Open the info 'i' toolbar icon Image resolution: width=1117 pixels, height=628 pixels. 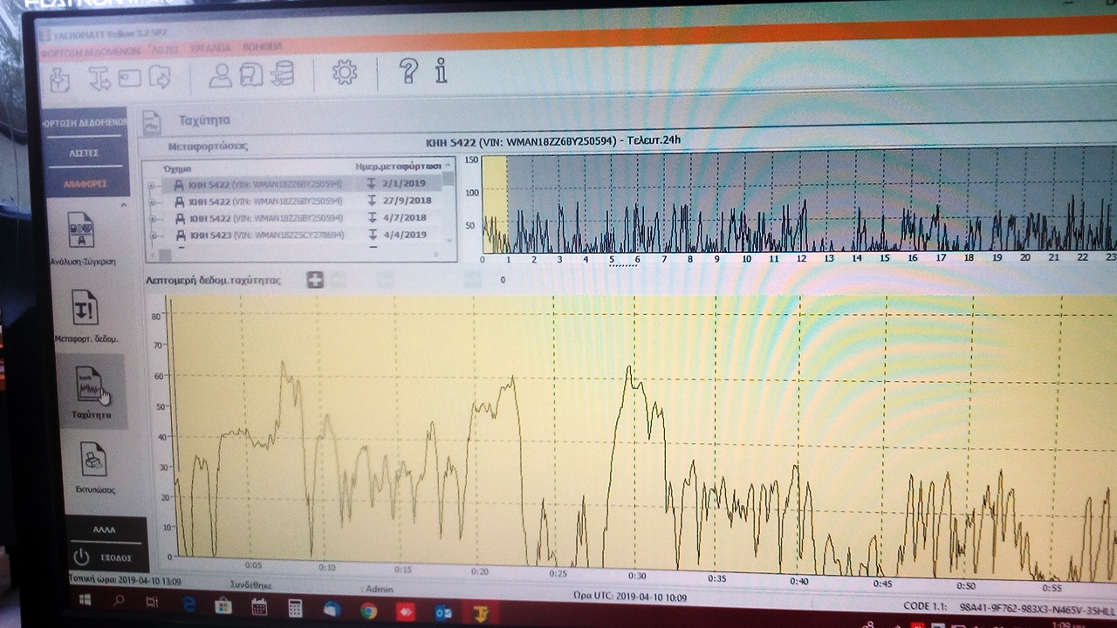[x=441, y=71]
